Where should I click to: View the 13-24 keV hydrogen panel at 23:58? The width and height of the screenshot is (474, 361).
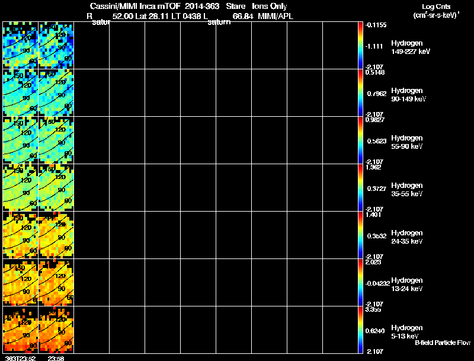point(56,283)
